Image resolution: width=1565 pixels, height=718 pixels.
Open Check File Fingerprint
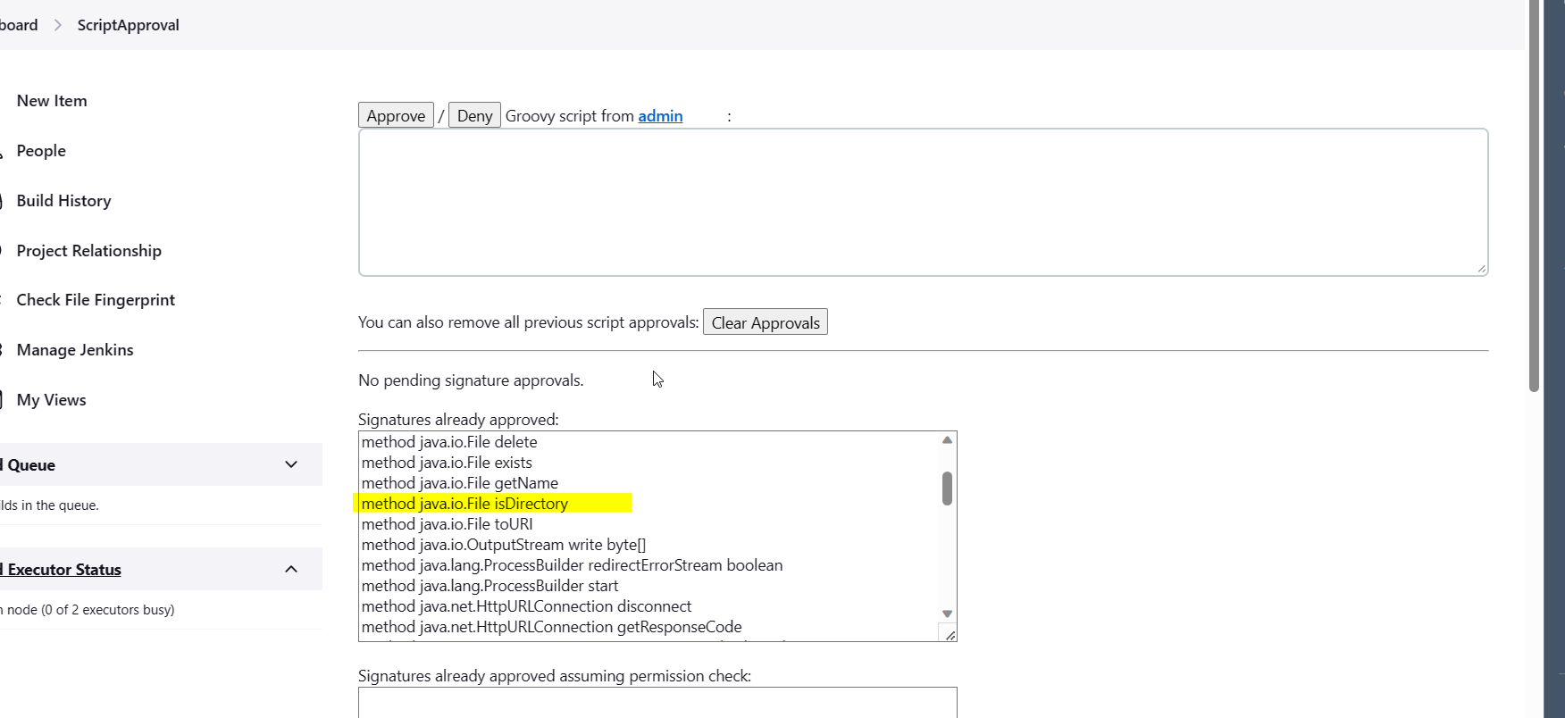[96, 300]
